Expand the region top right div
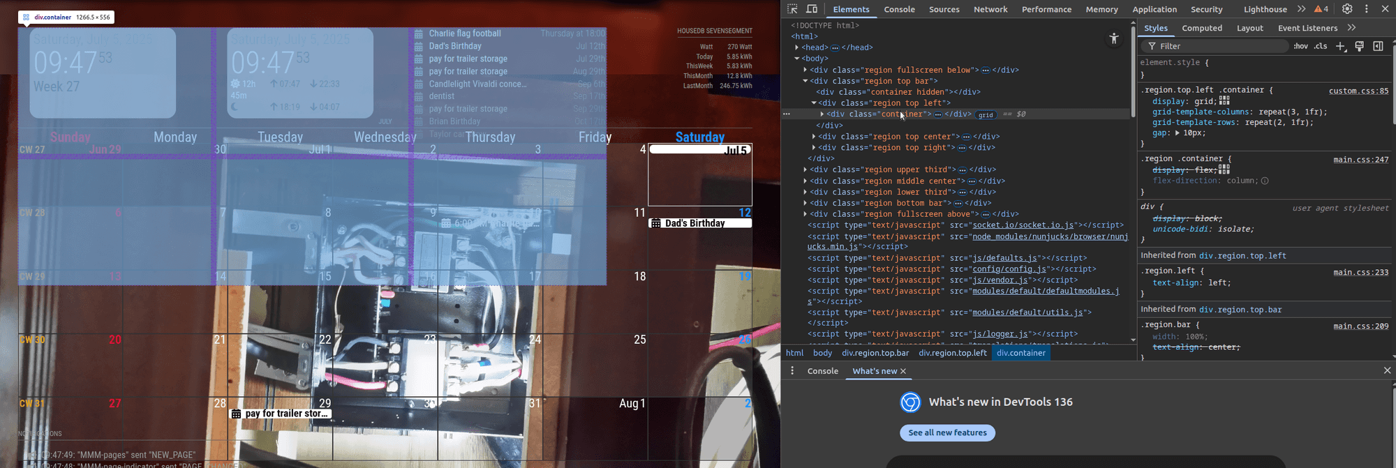The width and height of the screenshot is (1396, 468). 814,148
